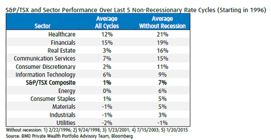Select the bold S&P/TSX Composite row label
Image resolution: width=271 pixels, height=140 pixels.
(x=50, y=83)
